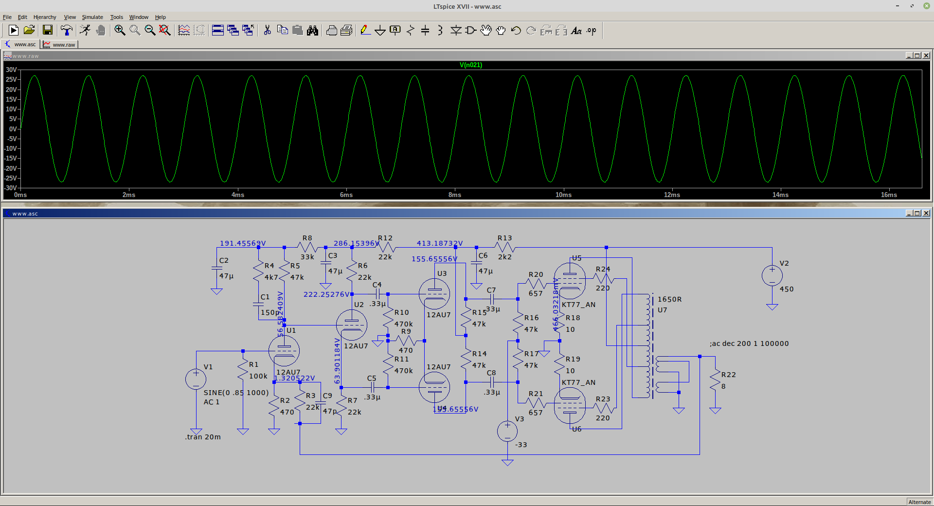This screenshot has width=934, height=506.
Task: Click the Print Setup icon
Action: [346, 30]
